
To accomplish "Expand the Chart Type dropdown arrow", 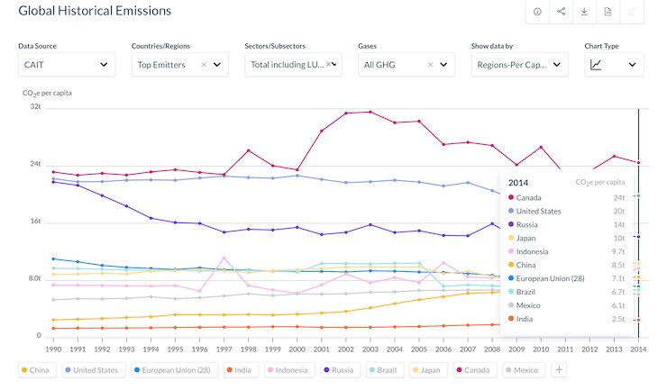I will pyautogui.click(x=631, y=65).
